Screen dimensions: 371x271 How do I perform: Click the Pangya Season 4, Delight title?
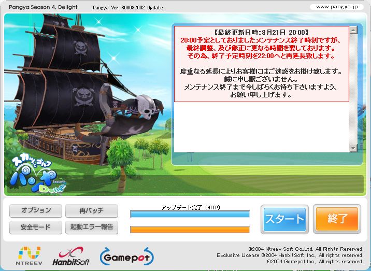point(43,7)
